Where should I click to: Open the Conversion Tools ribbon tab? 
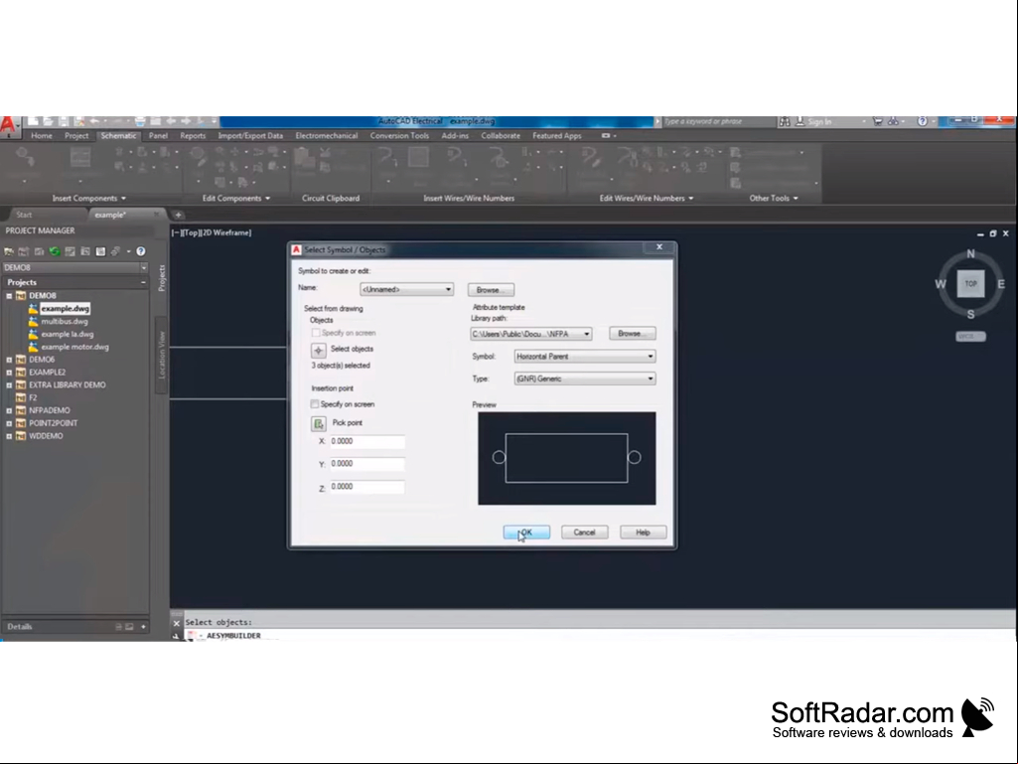click(399, 136)
